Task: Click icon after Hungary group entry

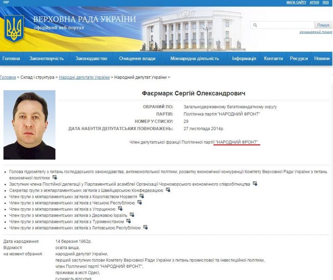Action: tap(120, 209)
